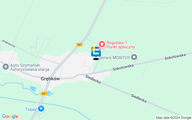The image size is (192, 120).
Task: Click the lower 697 road shield near pond
Action: pyautogui.click(x=44, y=94)
